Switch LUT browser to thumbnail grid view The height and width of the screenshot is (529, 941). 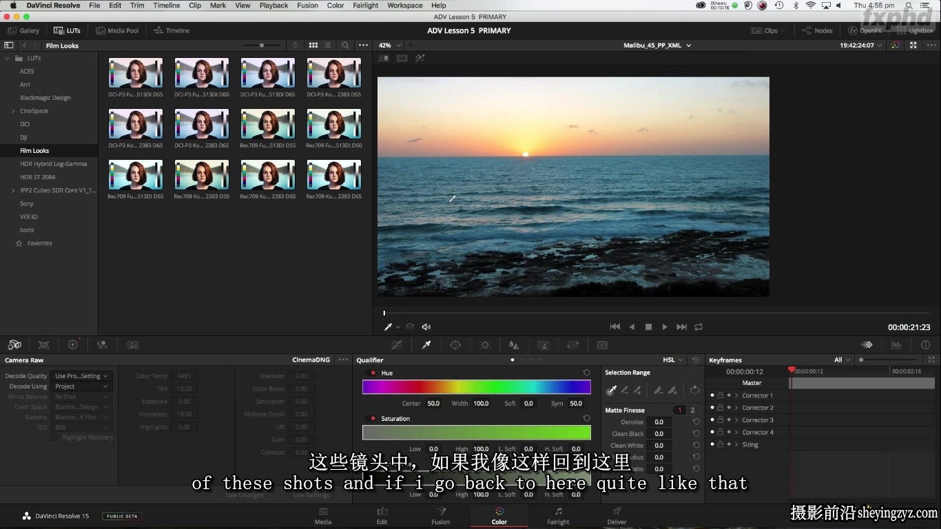pos(313,45)
